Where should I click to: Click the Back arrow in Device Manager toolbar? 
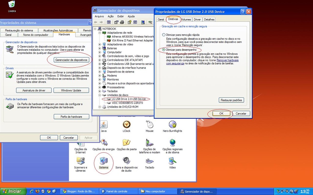(x=96, y=22)
